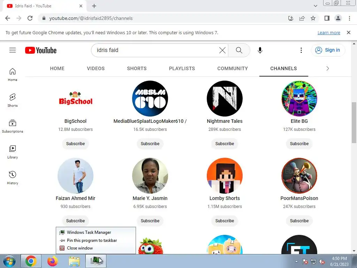This screenshot has height=268, width=357.
Task: Open the Windows Start menu
Action: pyautogui.click(x=9, y=261)
